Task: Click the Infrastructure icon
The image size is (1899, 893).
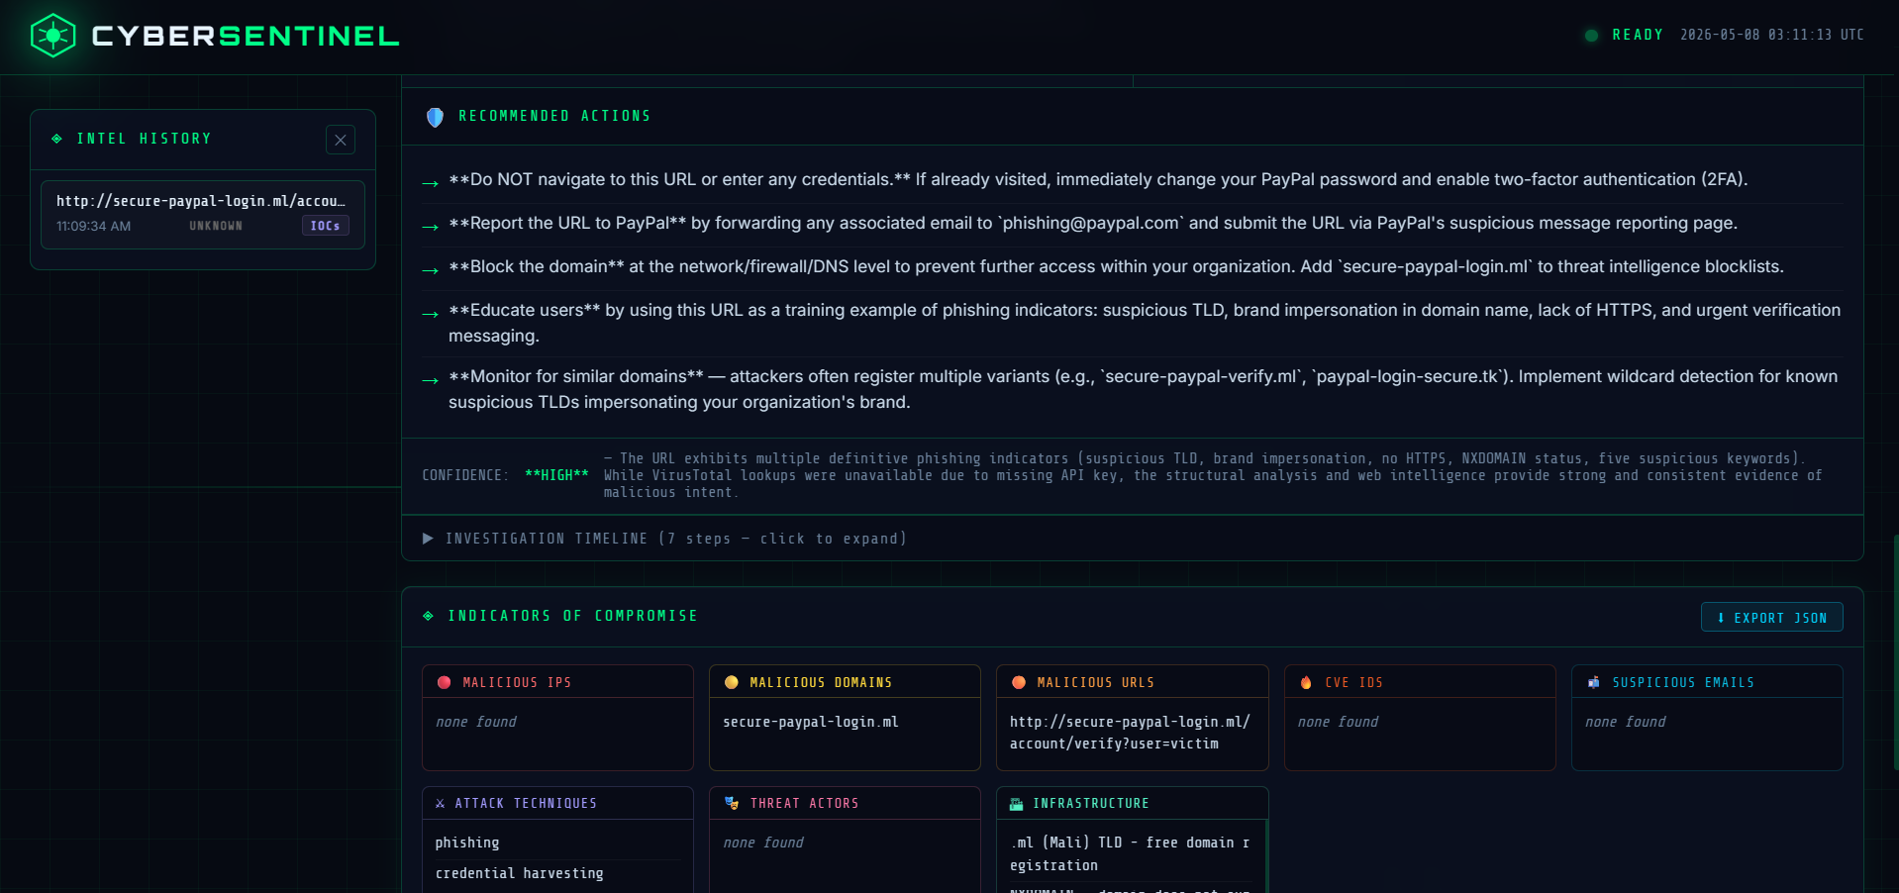Action: (1016, 804)
